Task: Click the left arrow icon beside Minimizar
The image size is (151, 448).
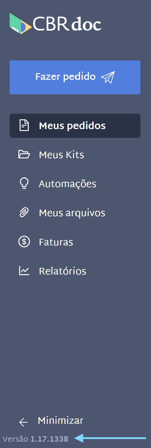Action: click(x=23, y=422)
